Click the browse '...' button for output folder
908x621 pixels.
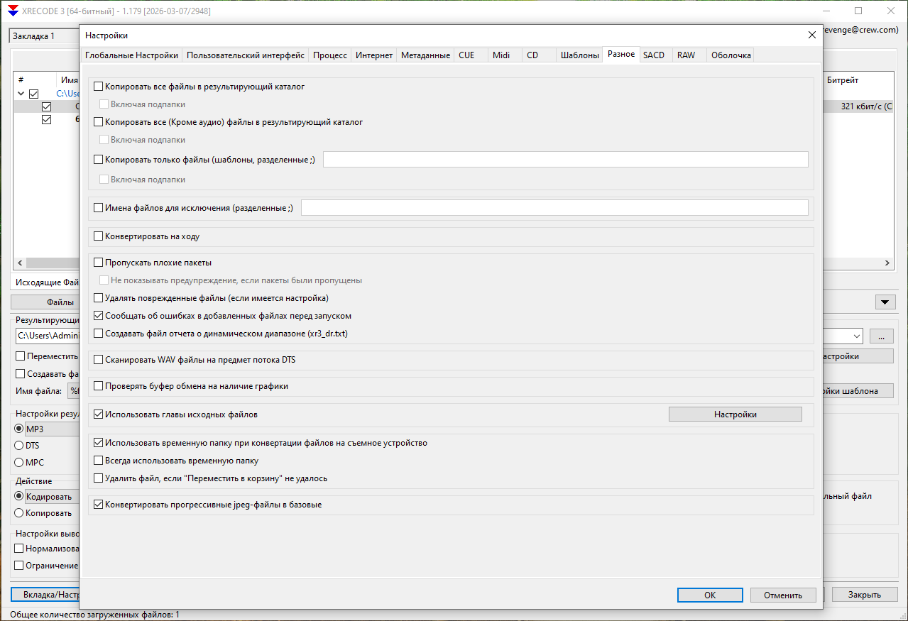[881, 336]
